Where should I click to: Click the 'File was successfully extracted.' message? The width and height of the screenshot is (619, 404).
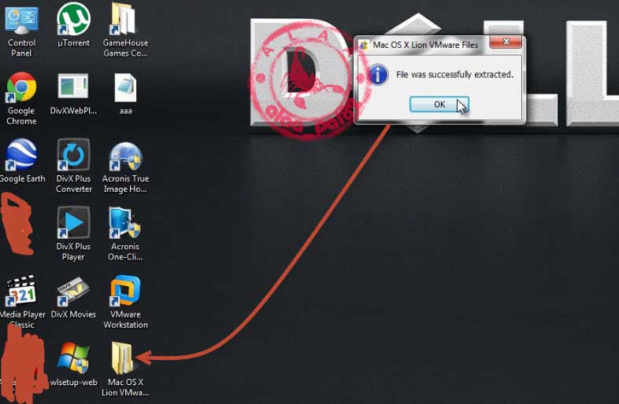pyautogui.click(x=454, y=75)
